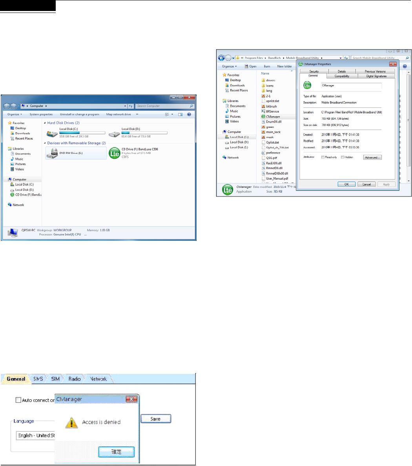Switch to the Details tab
Viewport: 412px width, 466px height.
click(342, 71)
